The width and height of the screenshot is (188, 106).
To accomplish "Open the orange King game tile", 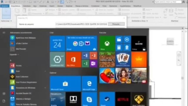I will pyautogui.click(x=139, y=59).
